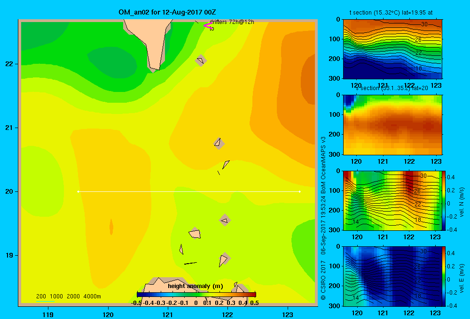Click the vel. N color scale bar
Viewport: 470px width, 319px height.
tap(444, 200)
